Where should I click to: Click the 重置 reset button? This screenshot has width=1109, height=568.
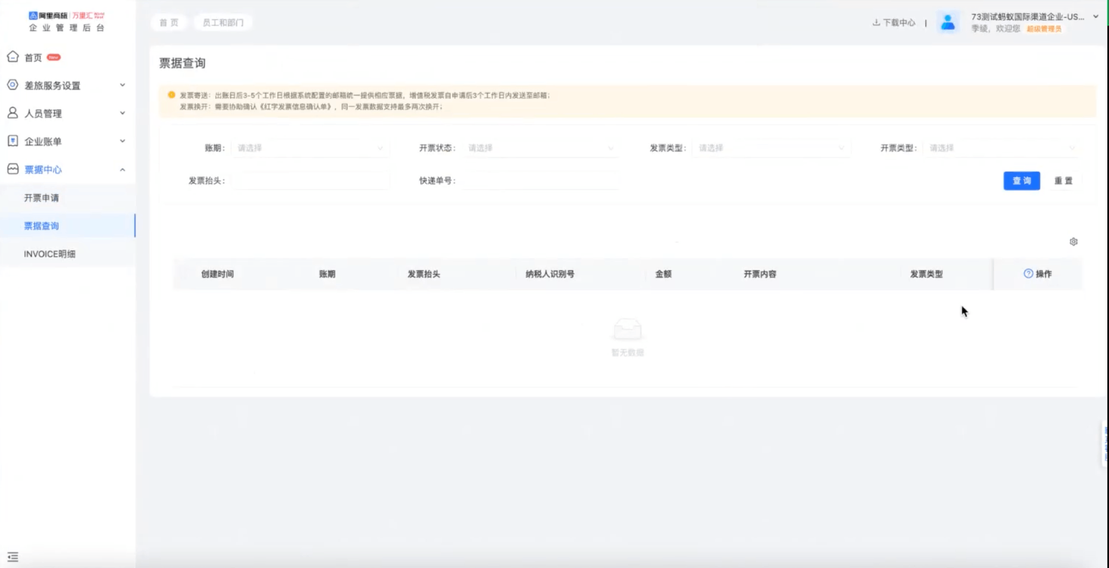coord(1063,181)
